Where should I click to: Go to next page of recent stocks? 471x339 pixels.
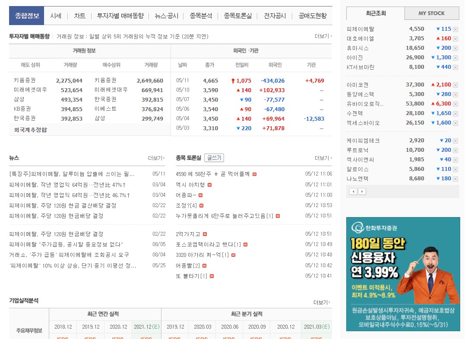(362, 192)
